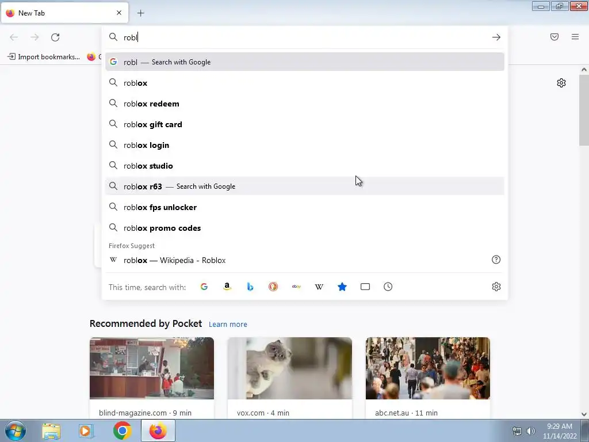The width and height of the screenshot is (589, 442).
Task: Click Firefox taskbar button
Action: (x=158, y=430)
